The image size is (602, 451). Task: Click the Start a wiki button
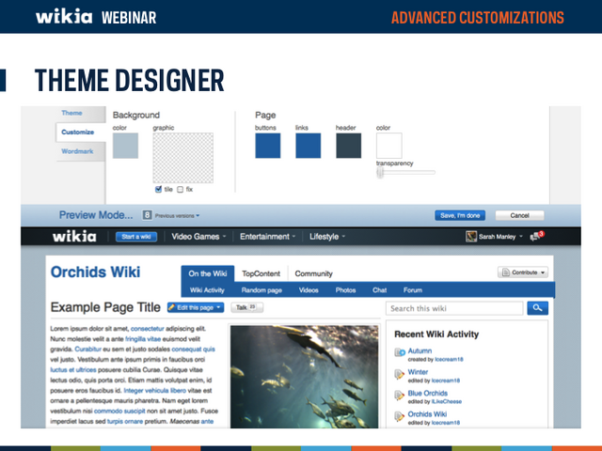click(x=136, y=237)
